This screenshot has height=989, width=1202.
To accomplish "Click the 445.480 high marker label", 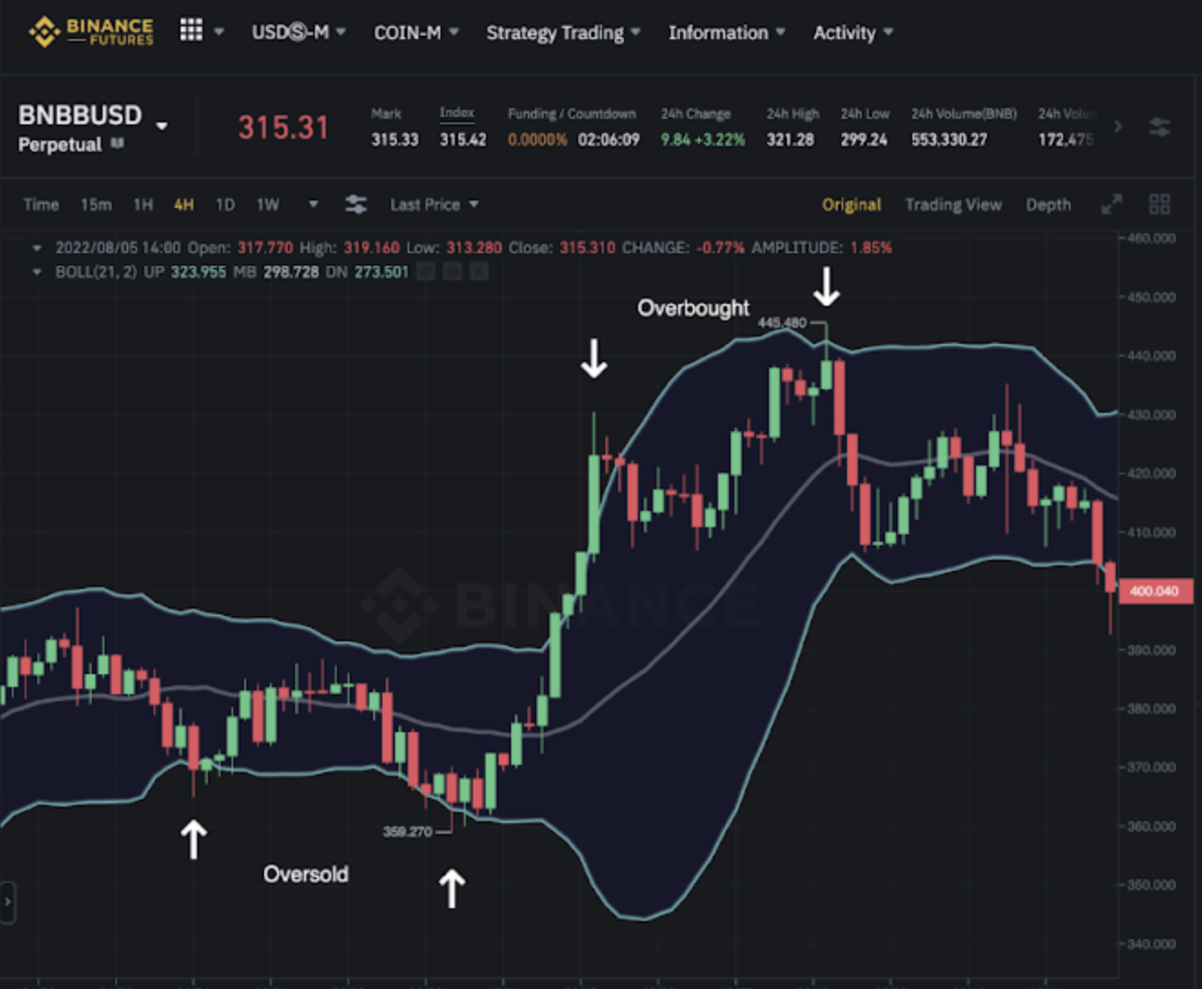I will (x=782, y=323).
